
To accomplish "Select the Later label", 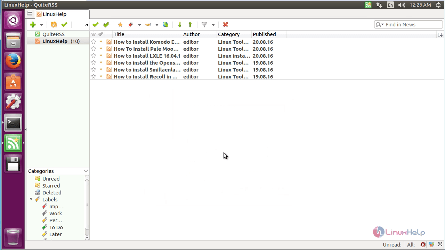I will tap(56, 234).
